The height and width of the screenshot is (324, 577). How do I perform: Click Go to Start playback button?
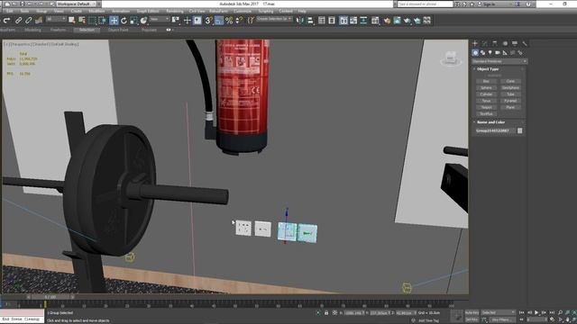[521, 312]
